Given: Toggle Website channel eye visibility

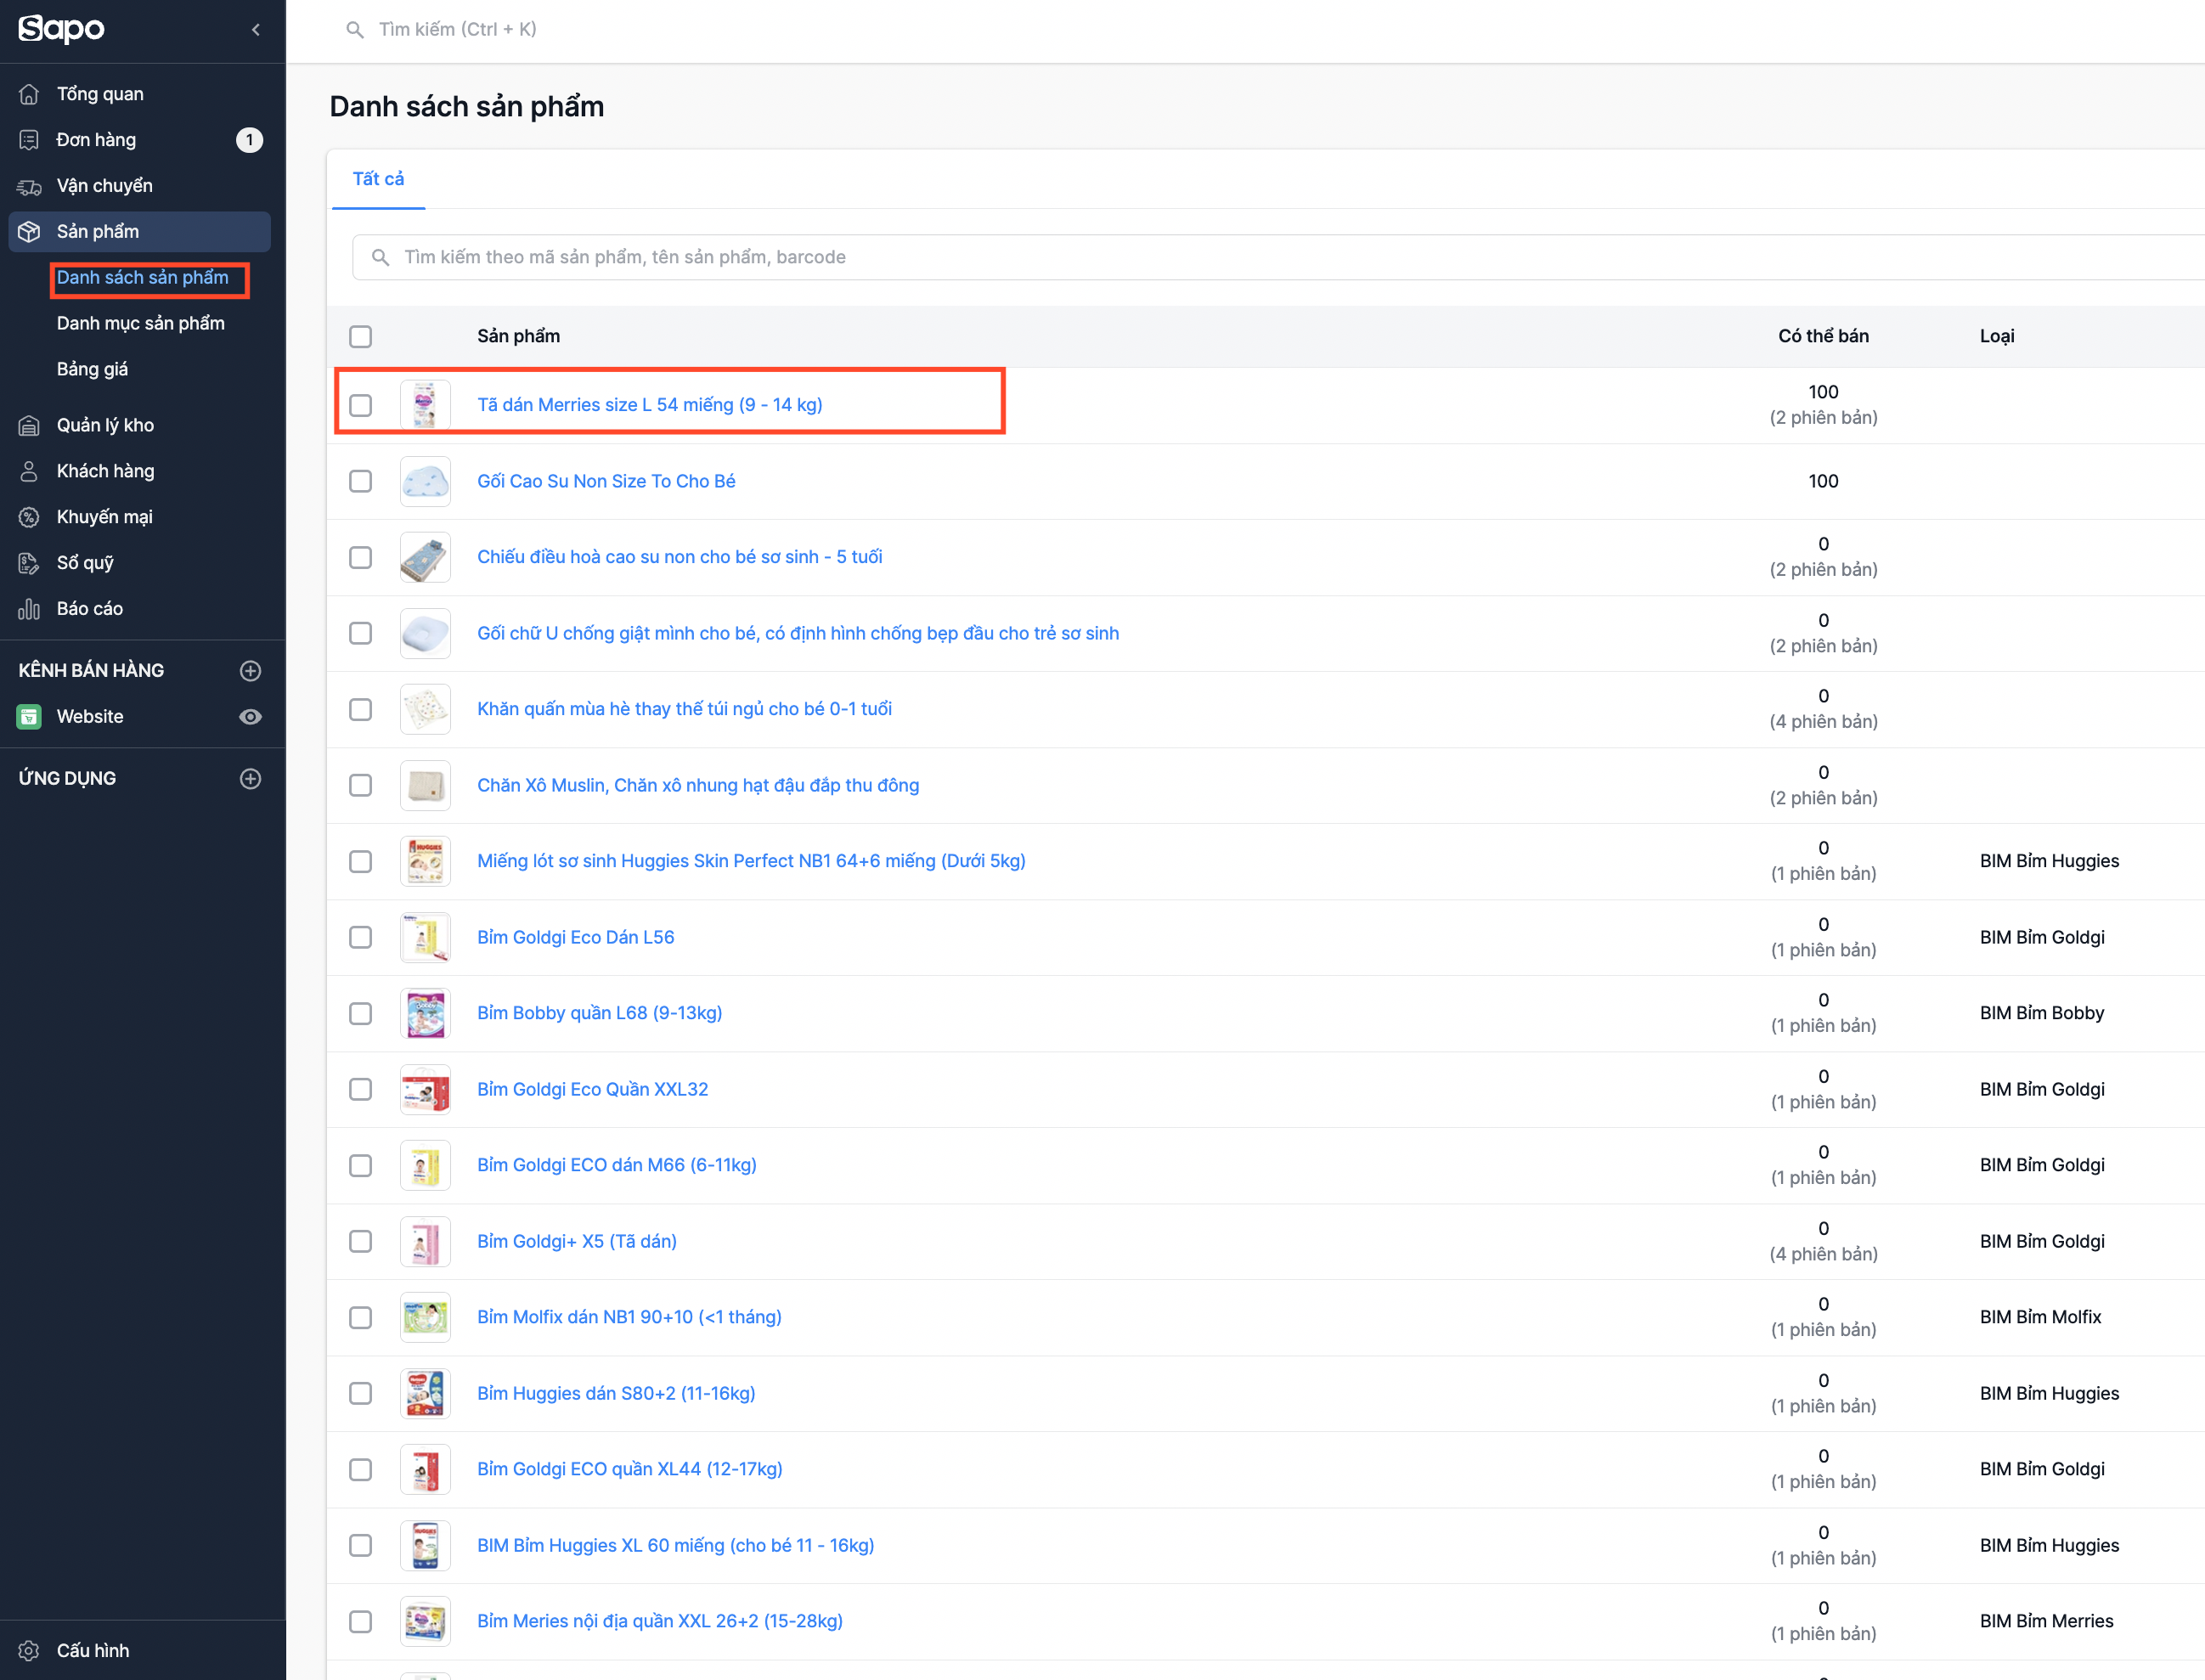Looking at the screenshot, I should pyautogui.click(x=250, y=717).
